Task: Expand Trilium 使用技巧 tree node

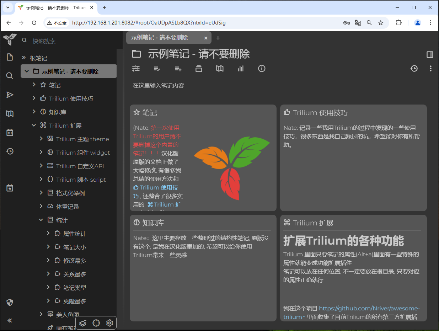Action: [34, 98]
